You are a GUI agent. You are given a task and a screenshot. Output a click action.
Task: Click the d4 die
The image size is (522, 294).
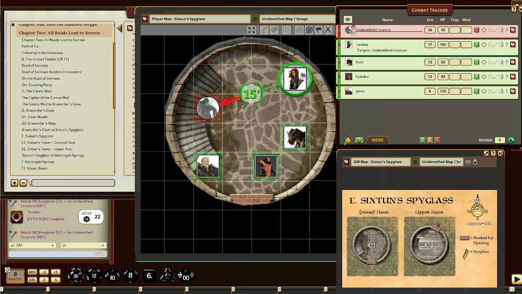pos(168,276)
